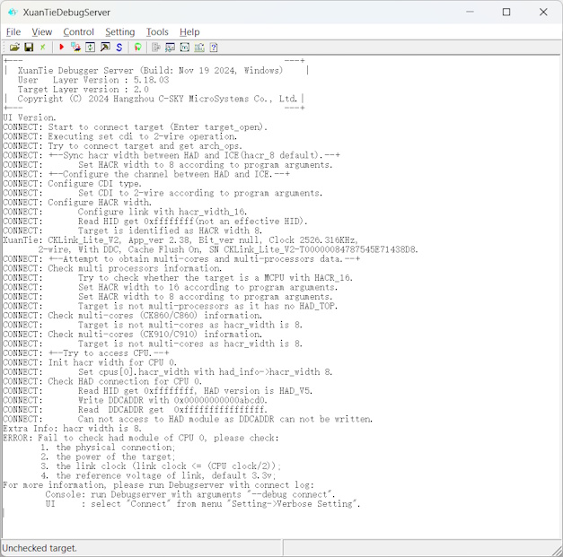
Task: Click the open folder toolbar icon
Action: click(14, 47)
